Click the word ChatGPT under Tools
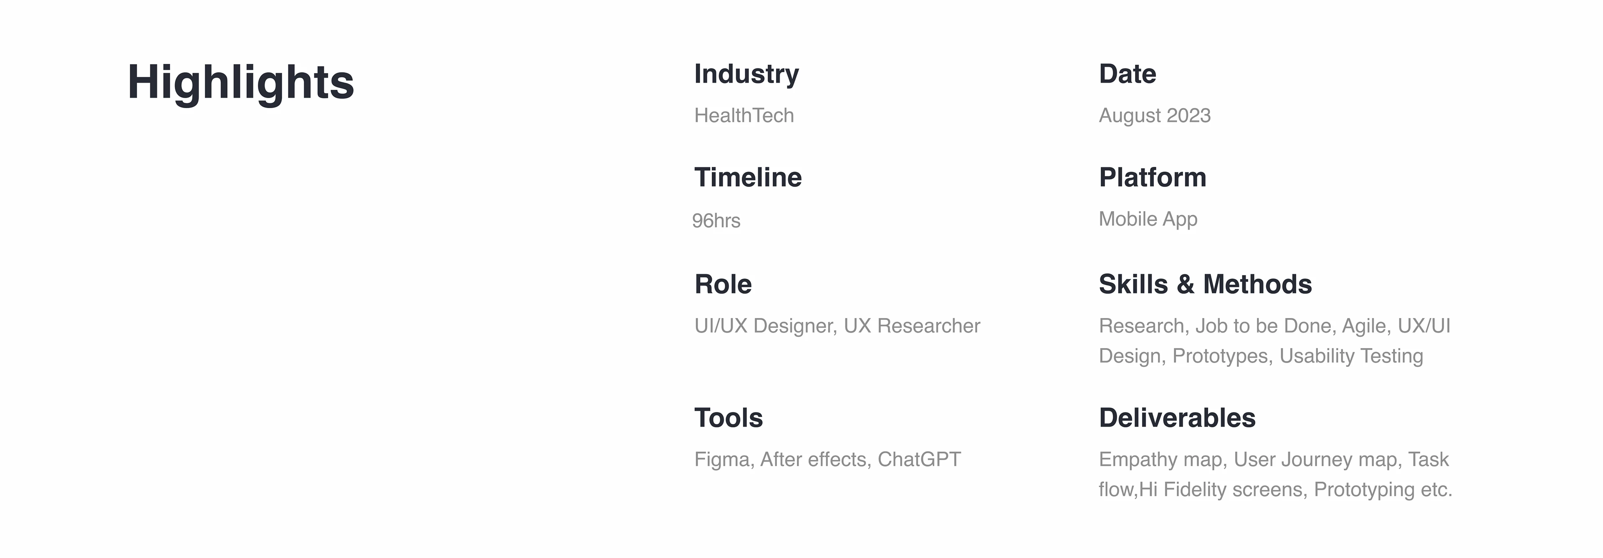Screen dimensions: 1603x558 point(919,460)
